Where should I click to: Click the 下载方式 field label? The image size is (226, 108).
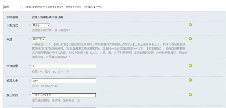12,25
